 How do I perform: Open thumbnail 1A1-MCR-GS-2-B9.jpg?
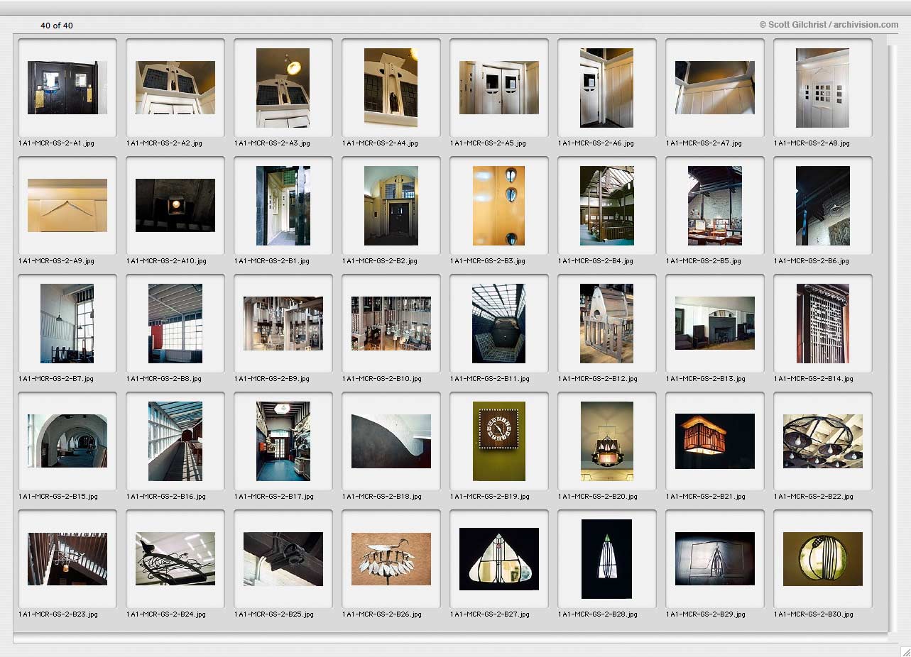pyautogui.click(x=283, y=324)
